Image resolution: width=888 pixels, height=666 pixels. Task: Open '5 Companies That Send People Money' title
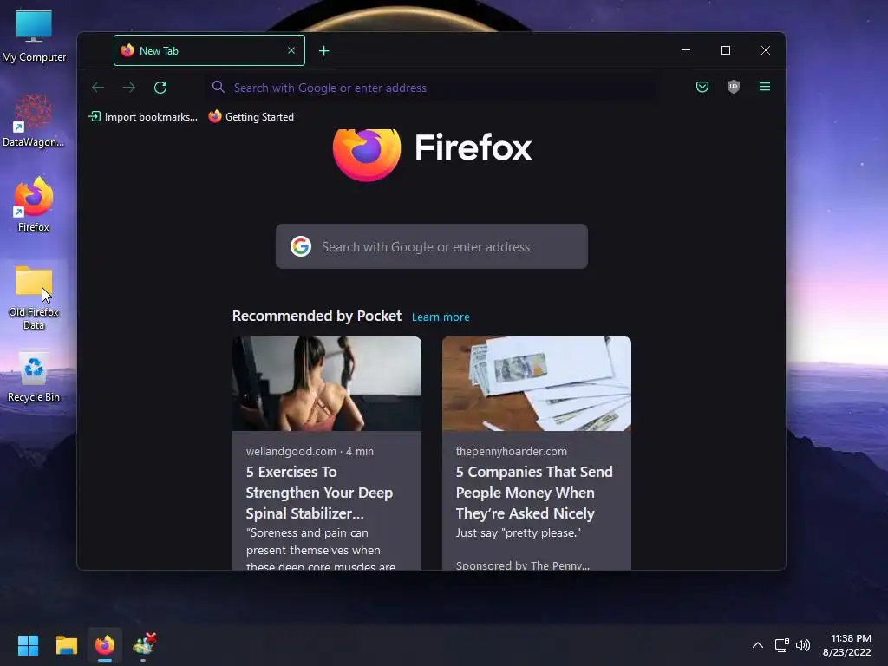[x=534, y=493]
